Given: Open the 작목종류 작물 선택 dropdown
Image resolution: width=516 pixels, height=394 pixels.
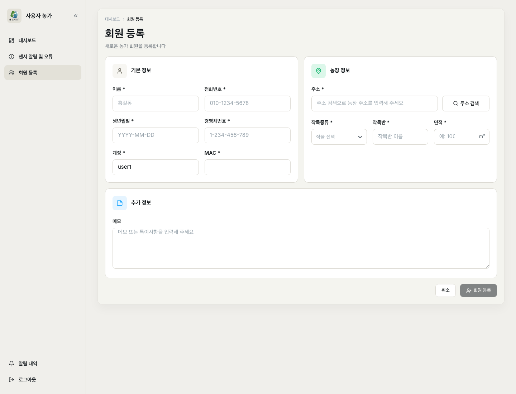Looking at the screenshot, I should (339, 137).
